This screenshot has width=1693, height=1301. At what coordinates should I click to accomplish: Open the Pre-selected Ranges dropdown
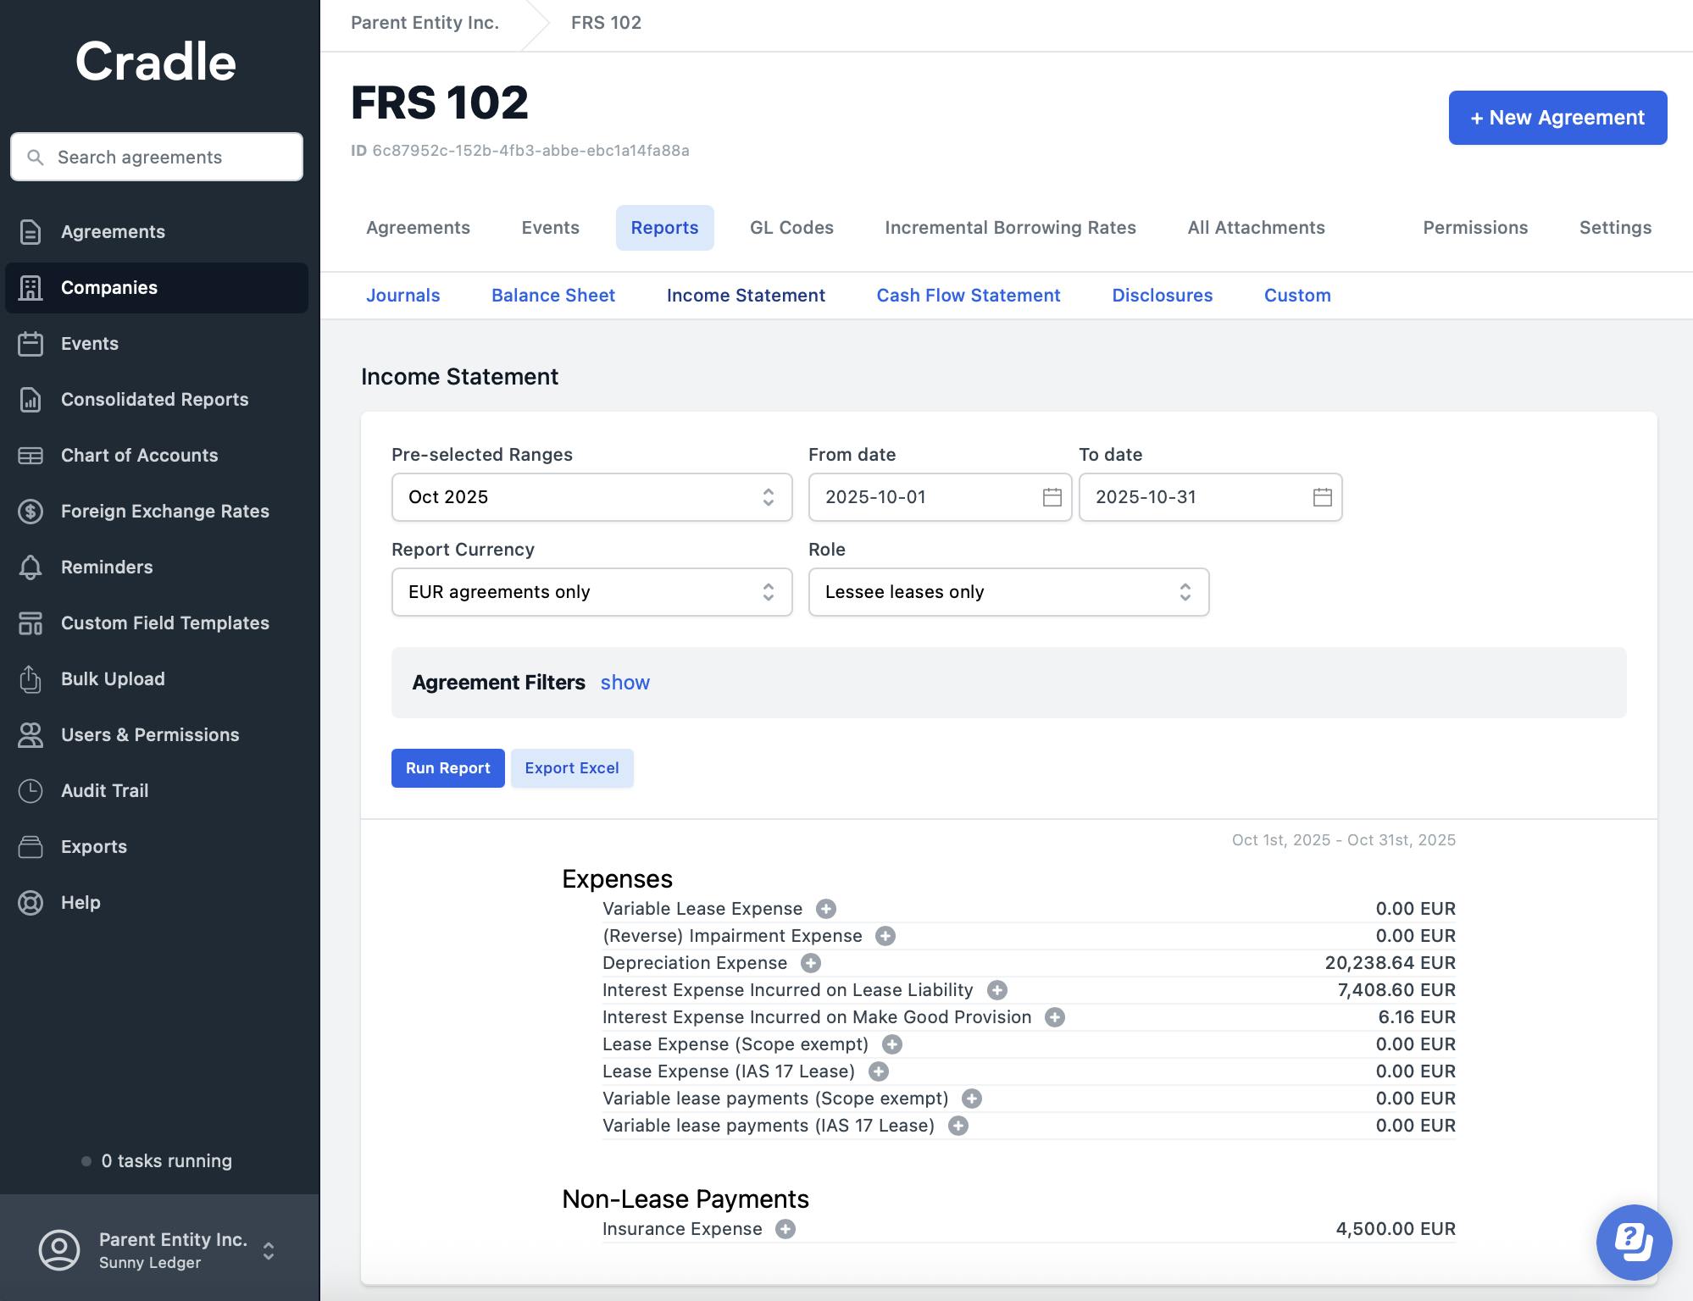click(591, 497)
